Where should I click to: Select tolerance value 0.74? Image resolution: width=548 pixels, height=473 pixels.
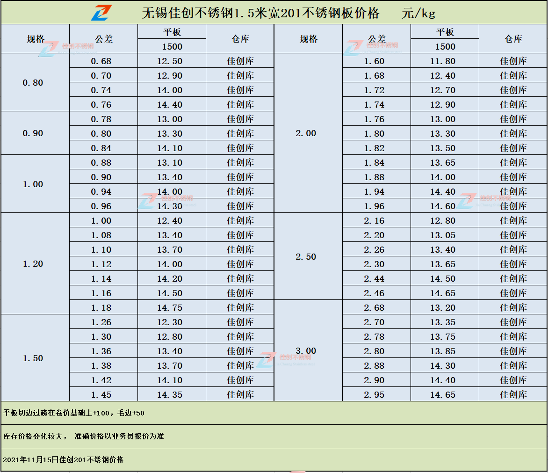coord(101,90)
